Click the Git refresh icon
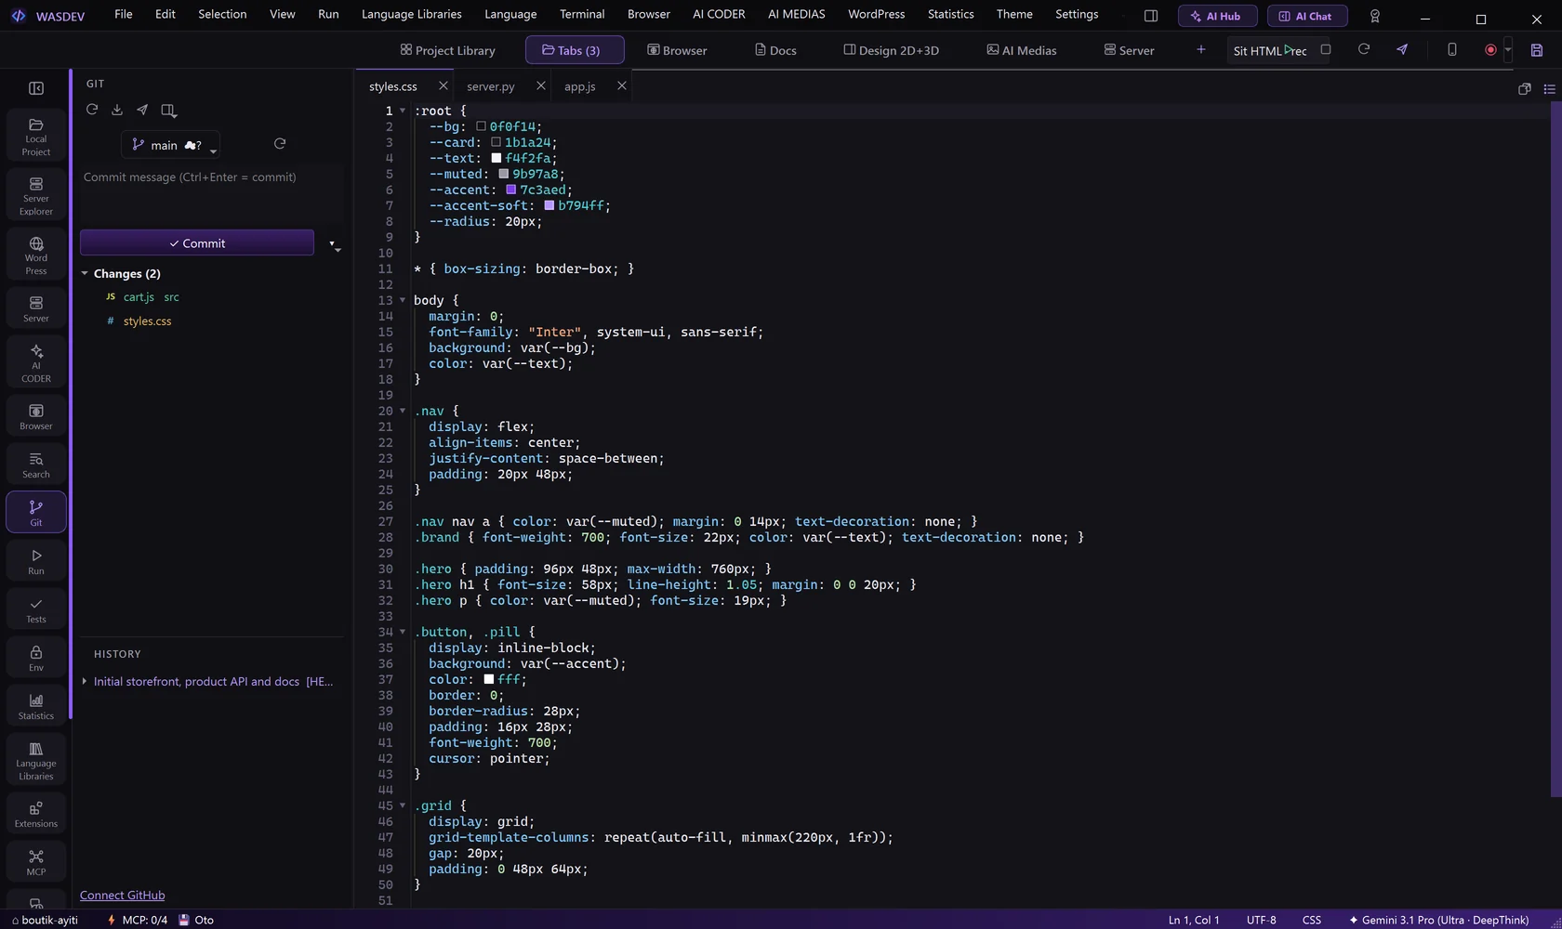The height and width of the screenshot is (929, 1562). [92, 110]
